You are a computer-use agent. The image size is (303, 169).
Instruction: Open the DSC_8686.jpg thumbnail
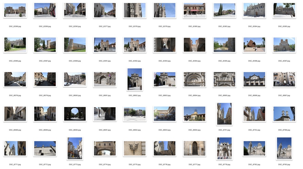(254, 79)
